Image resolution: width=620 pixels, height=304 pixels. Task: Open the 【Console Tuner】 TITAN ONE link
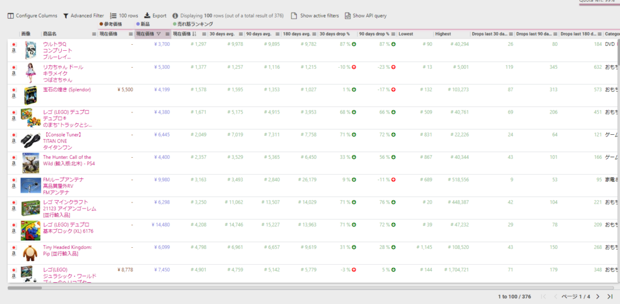(x=62, y=141)
